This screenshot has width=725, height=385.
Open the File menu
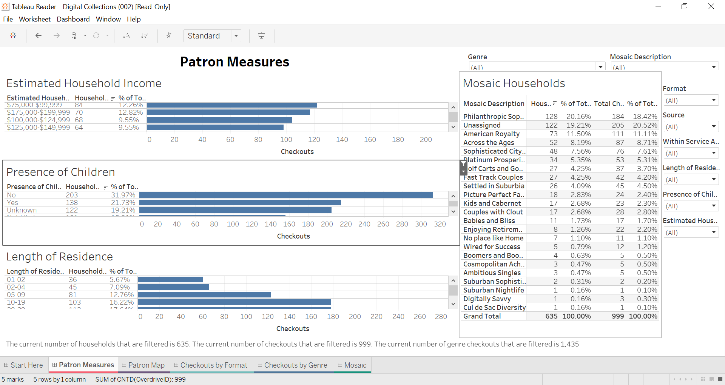click(x=8, y=19)
